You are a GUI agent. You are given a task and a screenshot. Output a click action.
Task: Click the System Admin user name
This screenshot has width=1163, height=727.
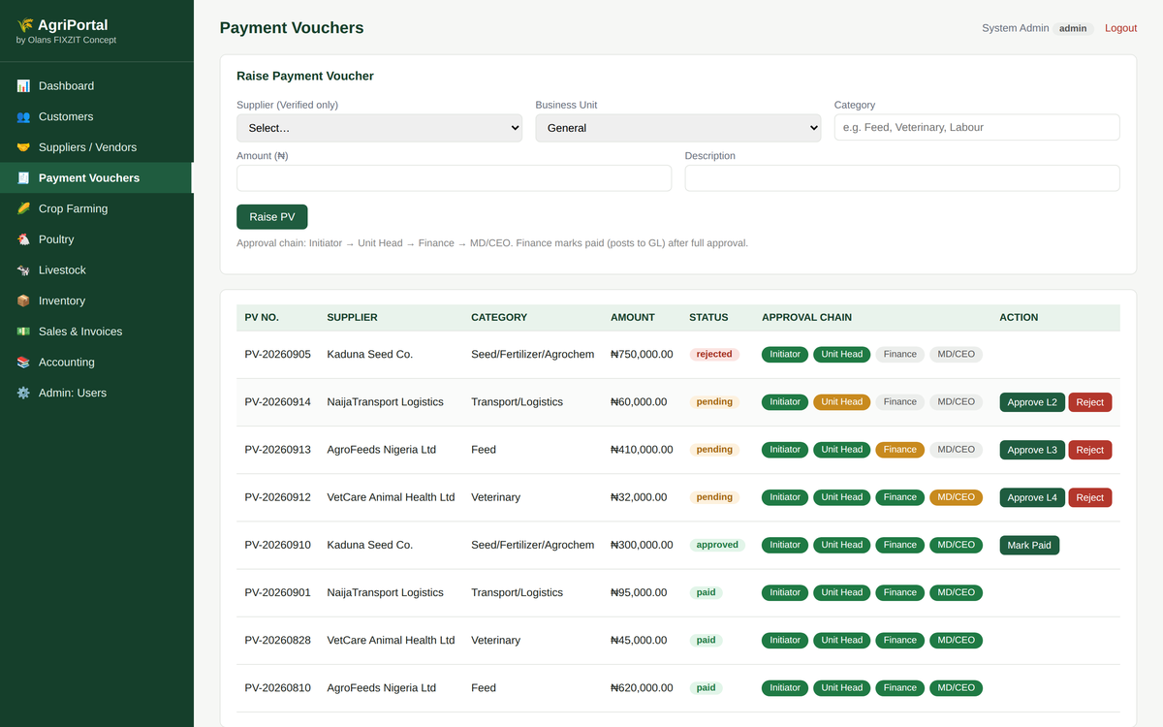click(1016, 28)
